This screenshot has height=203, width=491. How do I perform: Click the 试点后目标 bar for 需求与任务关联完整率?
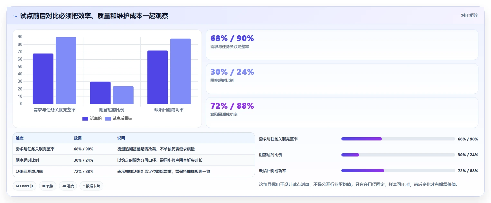tap(66, 71)
